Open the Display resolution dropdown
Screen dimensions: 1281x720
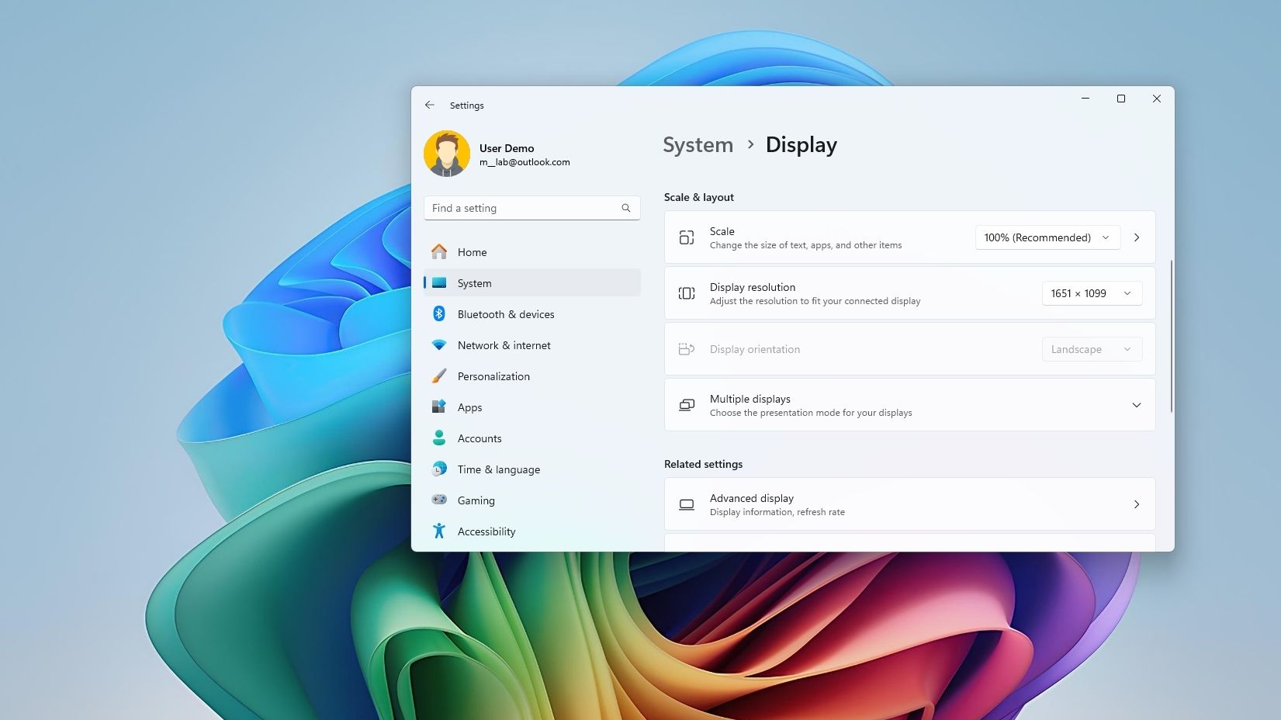coord(1091,293)
